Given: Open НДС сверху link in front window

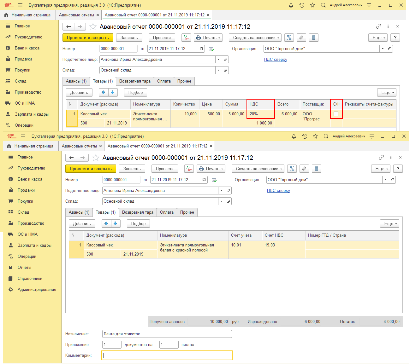Looking at the screenshot, I should tap(278, 190).
